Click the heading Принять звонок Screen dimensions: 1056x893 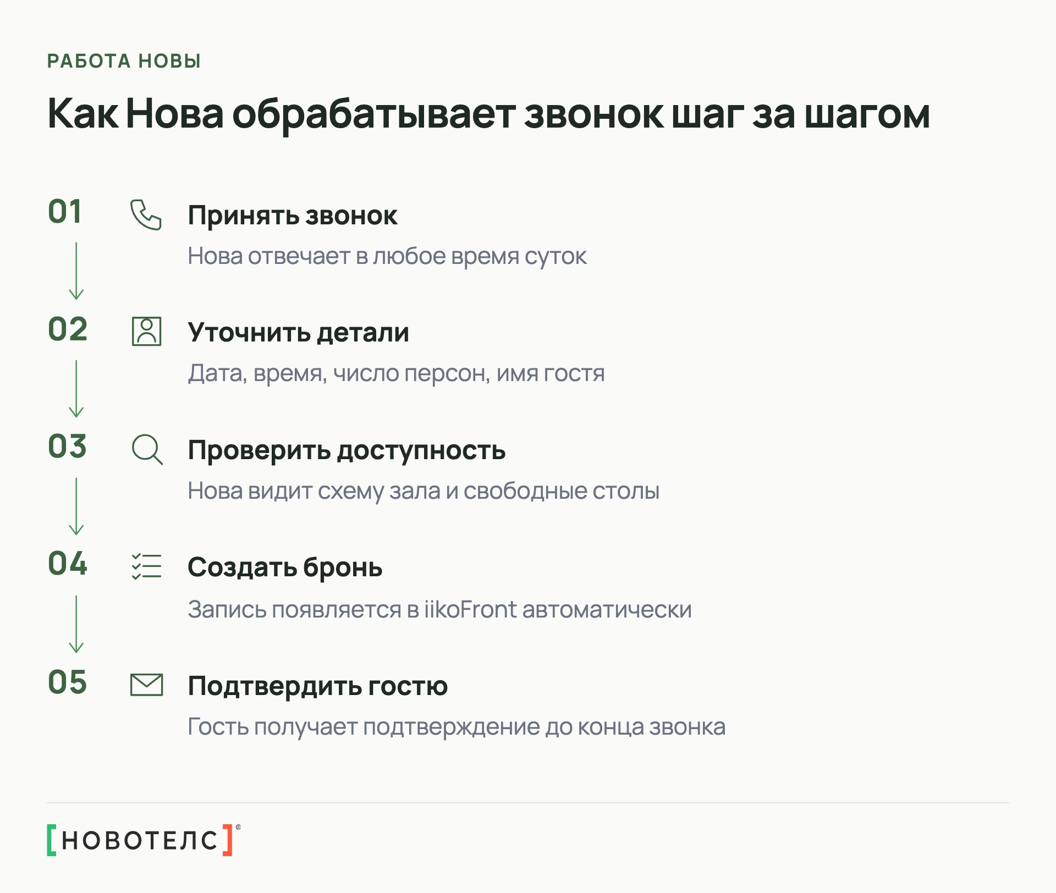pyautogui.click(x=293, y=216)
